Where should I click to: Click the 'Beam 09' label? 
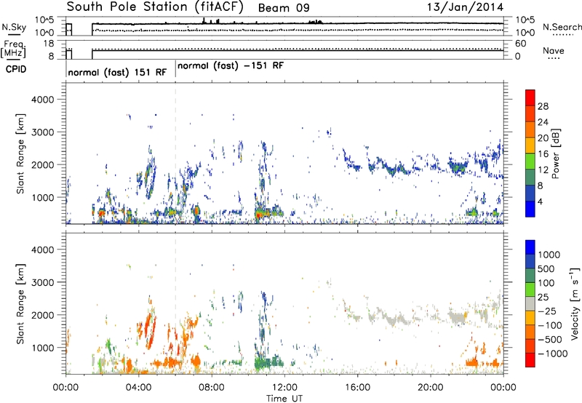click(x=284, y=8)
